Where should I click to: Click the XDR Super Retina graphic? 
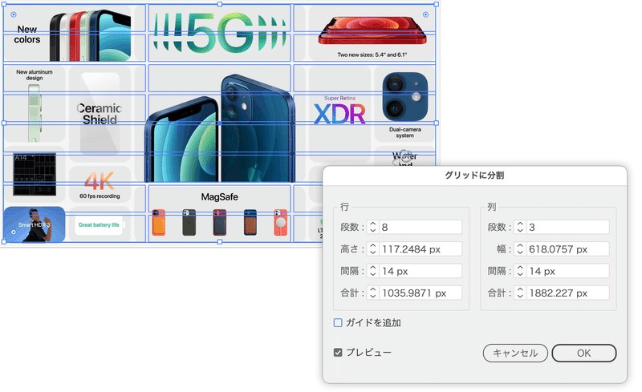point(339,111)
